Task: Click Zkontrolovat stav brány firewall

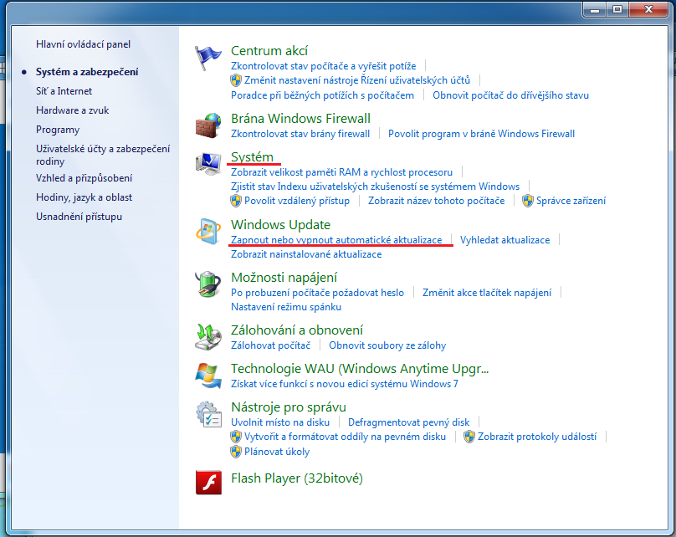Action: coord(300,134)
